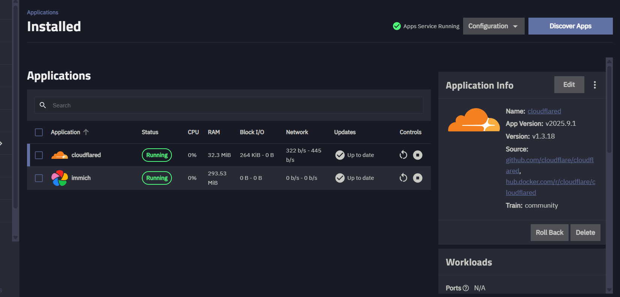Toggle the select-all applications checkbox
The height and width of the screenshot is (297, 620).
tap(39, 132)
